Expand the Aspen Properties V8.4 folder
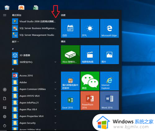Viewport: 155px width, 131px height. (34, 116)
